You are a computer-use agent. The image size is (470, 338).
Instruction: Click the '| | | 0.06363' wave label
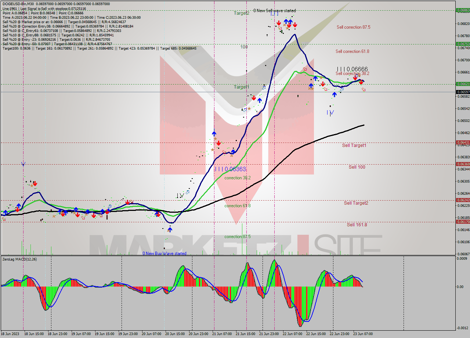pyautogui.click(x=230, y=169)
